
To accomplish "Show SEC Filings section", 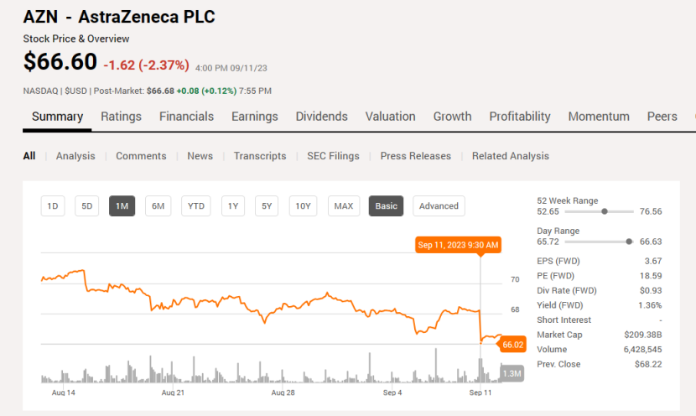I will [333, 156].
